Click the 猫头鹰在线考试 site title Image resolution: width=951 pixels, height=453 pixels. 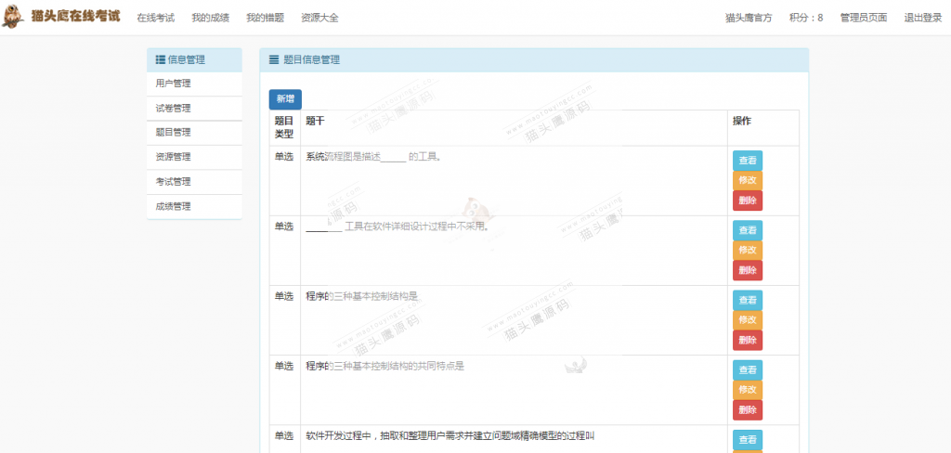click(x=76, y=17)
